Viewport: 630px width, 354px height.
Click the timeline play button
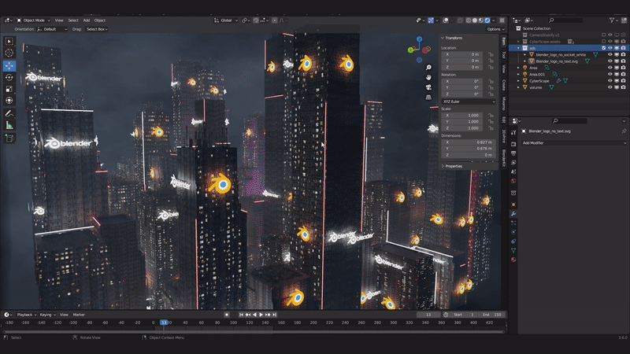coord(261,315)
